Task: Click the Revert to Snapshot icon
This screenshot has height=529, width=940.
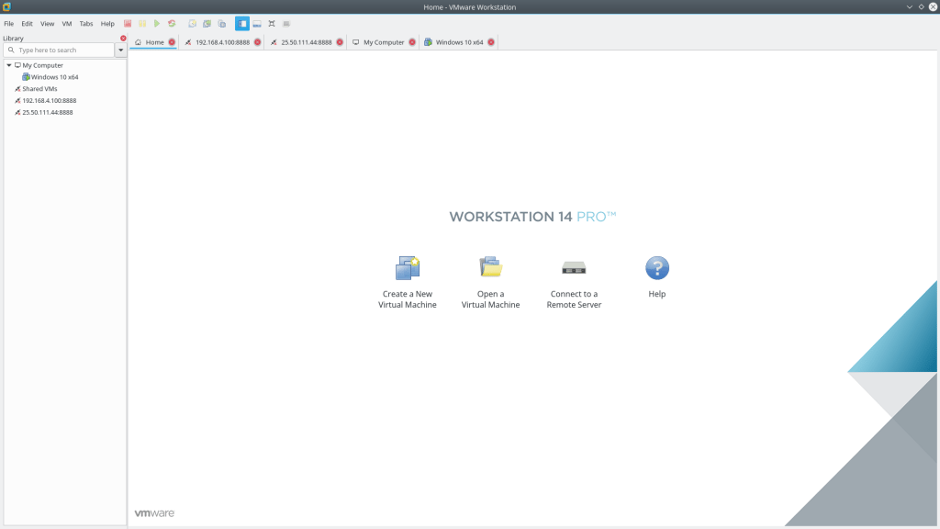Action: [x=207, y=23]
